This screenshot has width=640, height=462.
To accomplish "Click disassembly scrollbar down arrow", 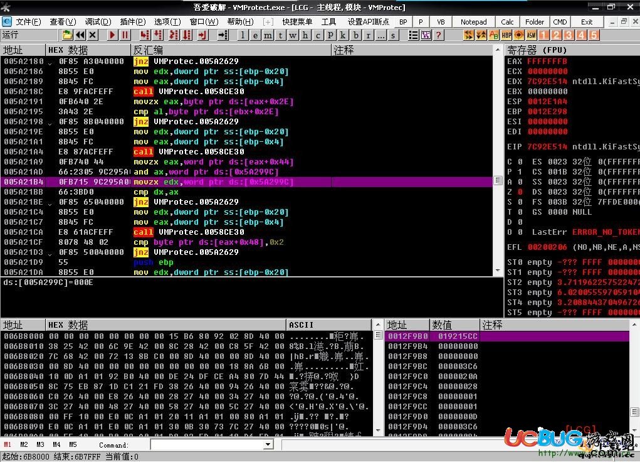I will (x=498, y=271).
